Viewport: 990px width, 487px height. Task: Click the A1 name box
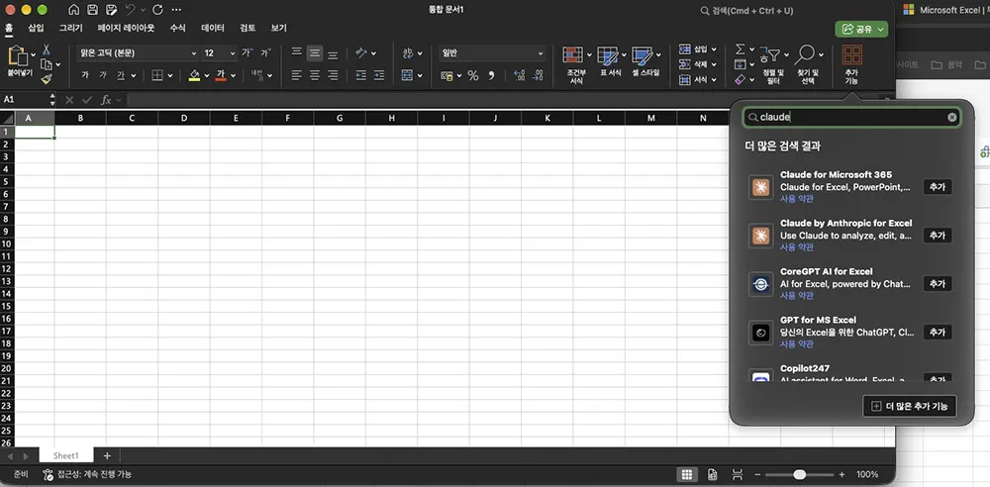[24, 100]
